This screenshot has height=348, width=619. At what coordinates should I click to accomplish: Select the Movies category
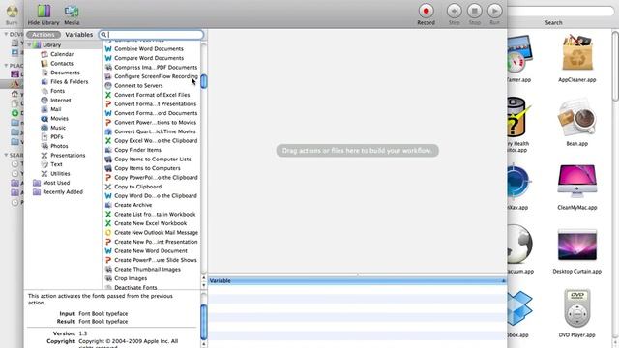59,118
